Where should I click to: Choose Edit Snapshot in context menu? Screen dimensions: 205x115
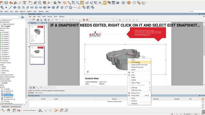coord(139,62)
